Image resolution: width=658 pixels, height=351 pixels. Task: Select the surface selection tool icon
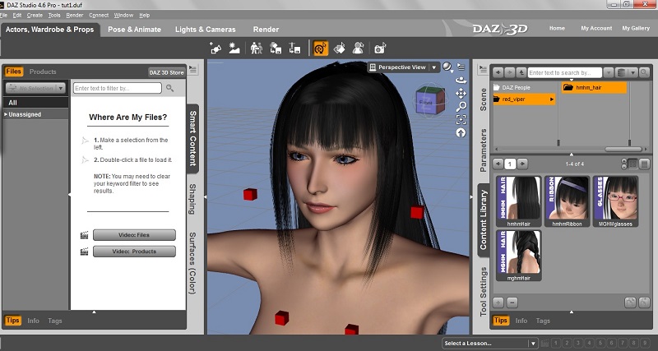click(x=340, y=48)
